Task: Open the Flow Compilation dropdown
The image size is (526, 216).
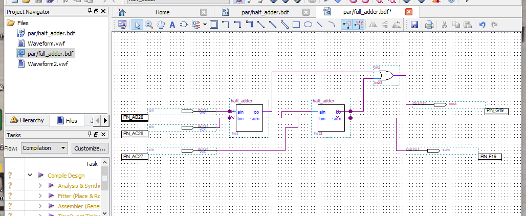Action: [x=45, y=148]
